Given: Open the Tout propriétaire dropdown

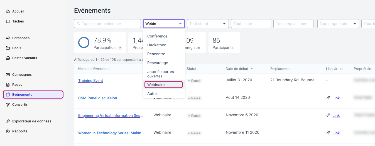Looking at the screenshot, I should coord(338,24).
